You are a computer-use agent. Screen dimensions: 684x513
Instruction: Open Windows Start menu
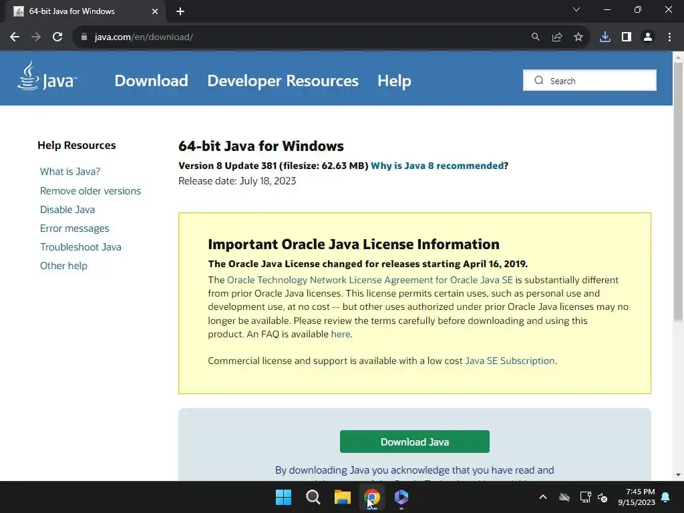tap(283, 497)
